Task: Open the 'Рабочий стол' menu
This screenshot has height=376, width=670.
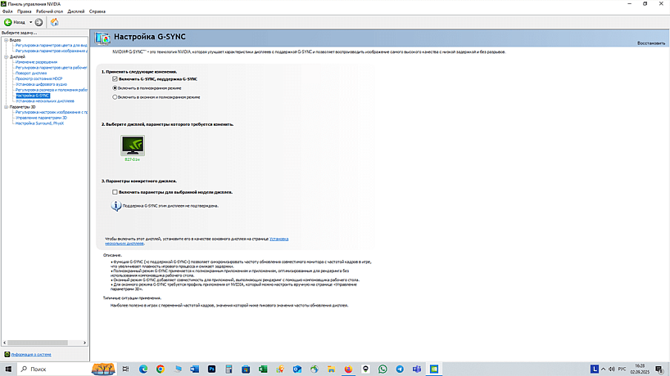Action: coord(48,12)
